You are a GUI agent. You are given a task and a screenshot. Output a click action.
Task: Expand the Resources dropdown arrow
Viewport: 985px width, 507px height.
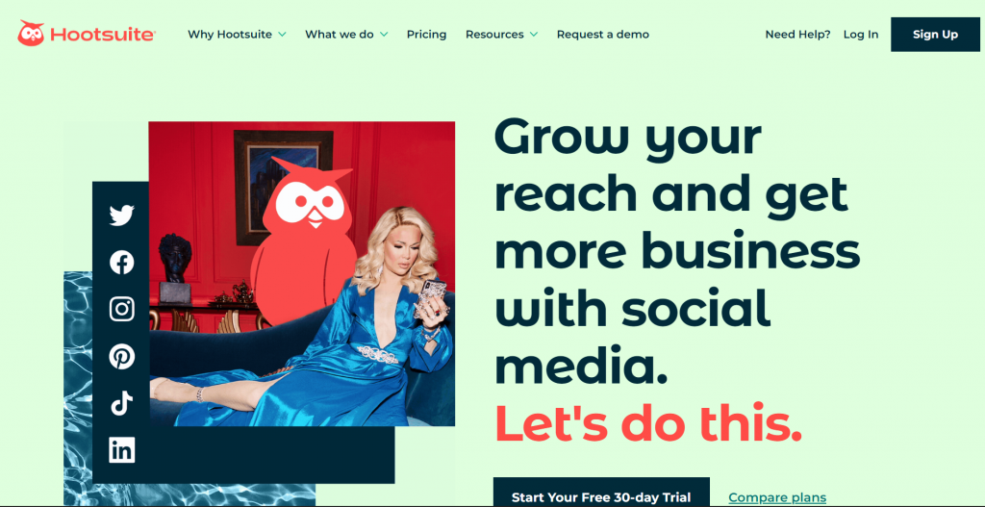pyautogui.click(x=533, y=35)
